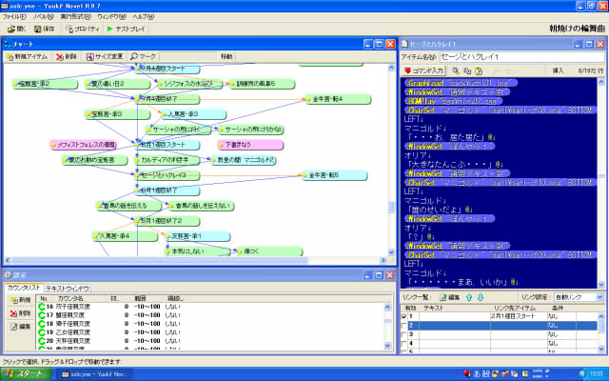The width and height of the screenshot is (609, 381).
Task: Select link row 2 in the link list
Action: click(x=499, y=326)
